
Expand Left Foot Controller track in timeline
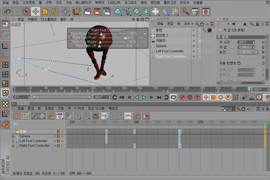[x=13, y=141]
